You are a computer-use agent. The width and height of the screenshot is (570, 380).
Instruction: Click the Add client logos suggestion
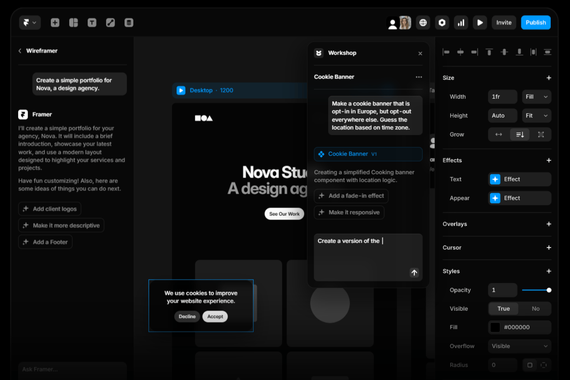[50, 209]
